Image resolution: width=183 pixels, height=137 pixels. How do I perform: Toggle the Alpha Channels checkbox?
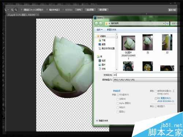(x=118, y=103)
